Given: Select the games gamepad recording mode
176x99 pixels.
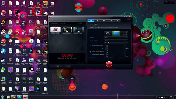Looking at the screenshot, I should pyautogui.click(x=108, y=33).
